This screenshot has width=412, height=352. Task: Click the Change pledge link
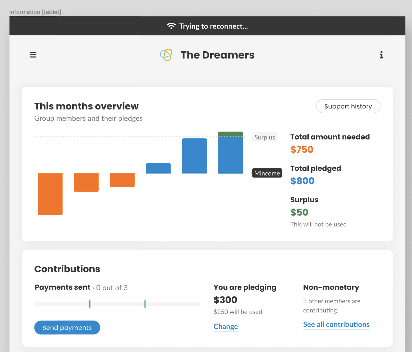[226, 327]
